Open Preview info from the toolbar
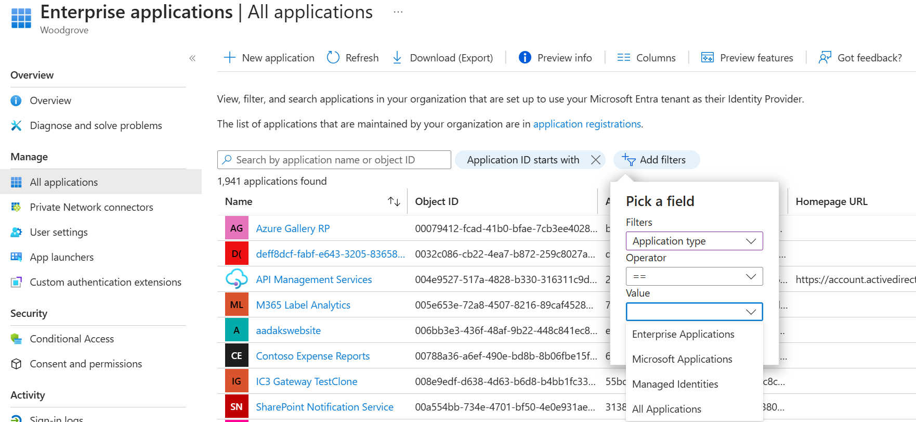This screenshot has width=916, height=422. click(555, 58)
